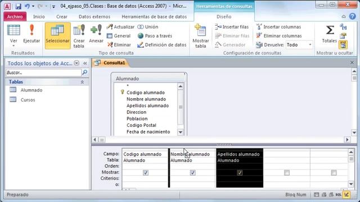Check Mostrar box in fourth grid column

[287, 173]
